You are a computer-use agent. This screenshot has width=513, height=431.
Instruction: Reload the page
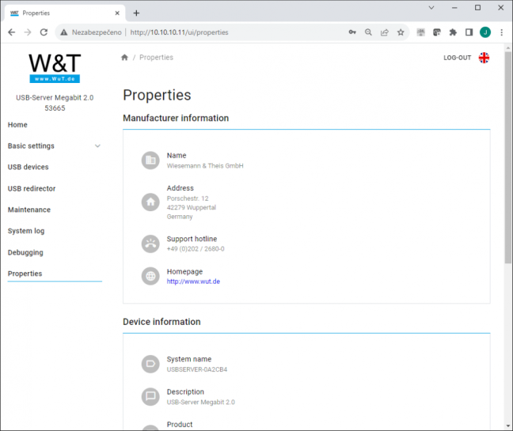(x=44, y=32)
